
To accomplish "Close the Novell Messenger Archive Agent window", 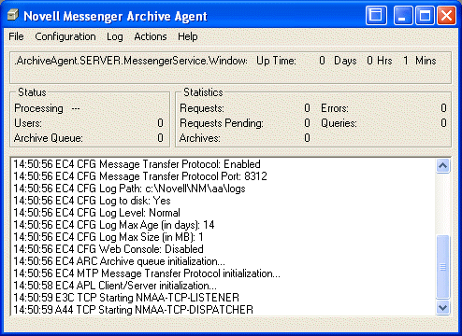I will (446, 15).
